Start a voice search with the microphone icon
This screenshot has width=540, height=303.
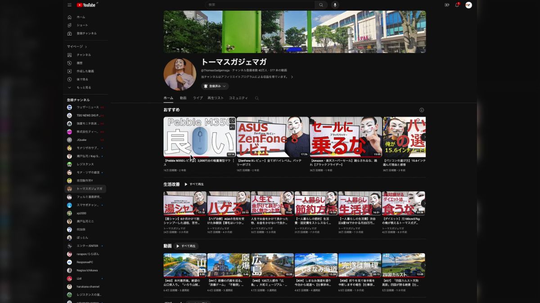(335, 5)
